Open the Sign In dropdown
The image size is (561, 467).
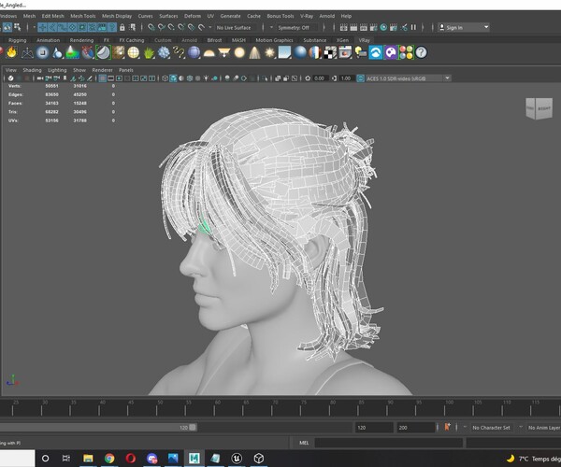pos(464,27)
